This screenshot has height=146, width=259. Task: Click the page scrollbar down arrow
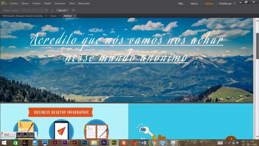pos(257,137)
